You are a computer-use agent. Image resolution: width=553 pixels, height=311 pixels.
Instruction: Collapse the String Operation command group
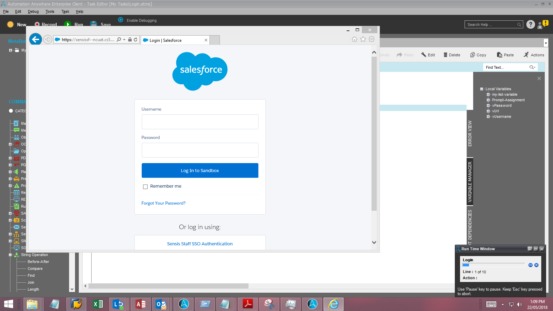point(10,255)
